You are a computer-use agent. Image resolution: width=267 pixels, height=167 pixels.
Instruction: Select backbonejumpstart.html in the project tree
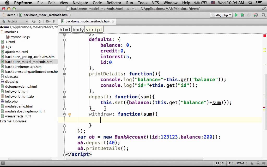pos(24,67)
